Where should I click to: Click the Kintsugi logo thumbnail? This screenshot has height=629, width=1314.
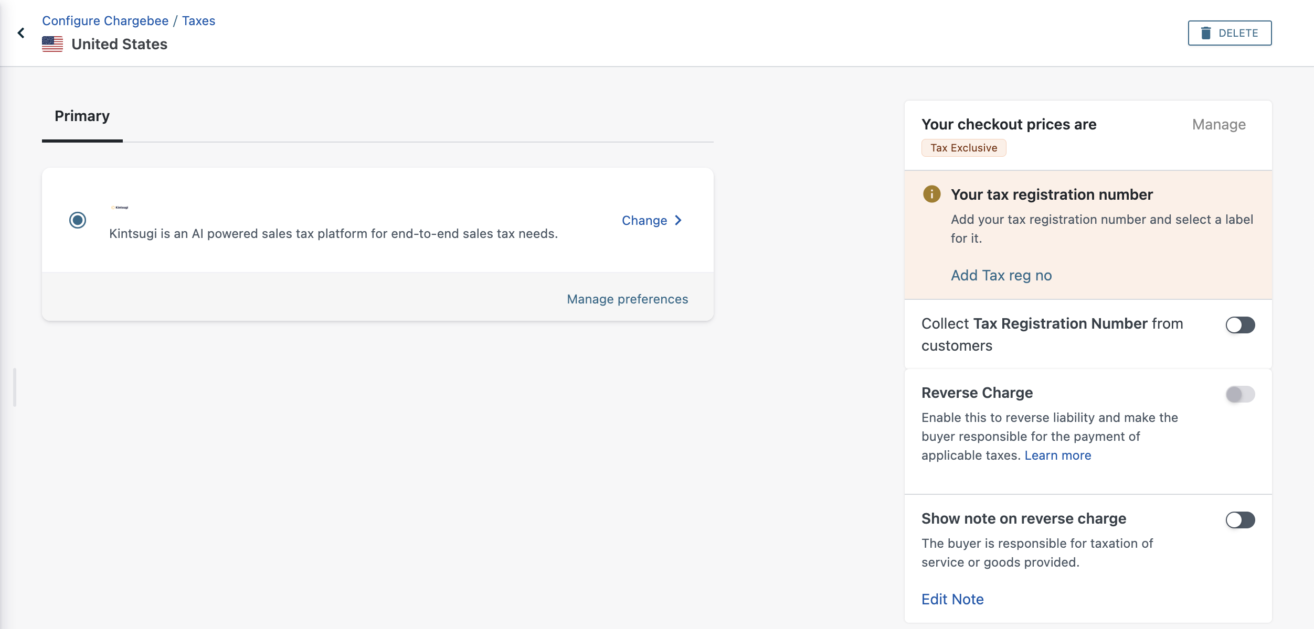click(x=120, y=208)
